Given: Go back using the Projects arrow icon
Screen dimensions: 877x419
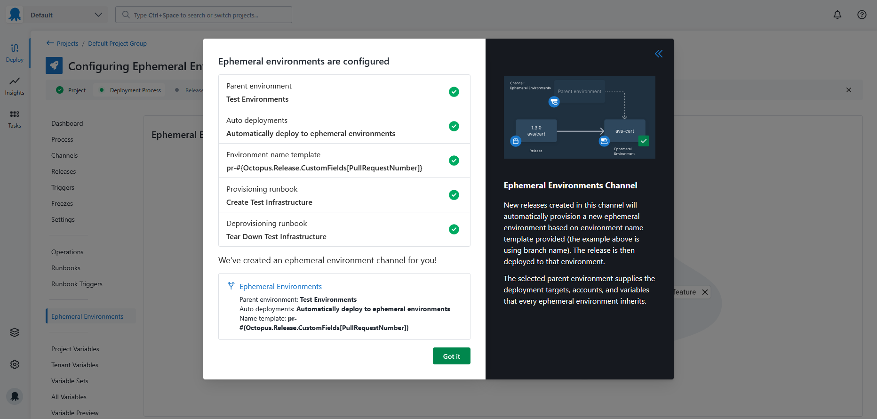Looking at the screenshot, I should [50, 43].
